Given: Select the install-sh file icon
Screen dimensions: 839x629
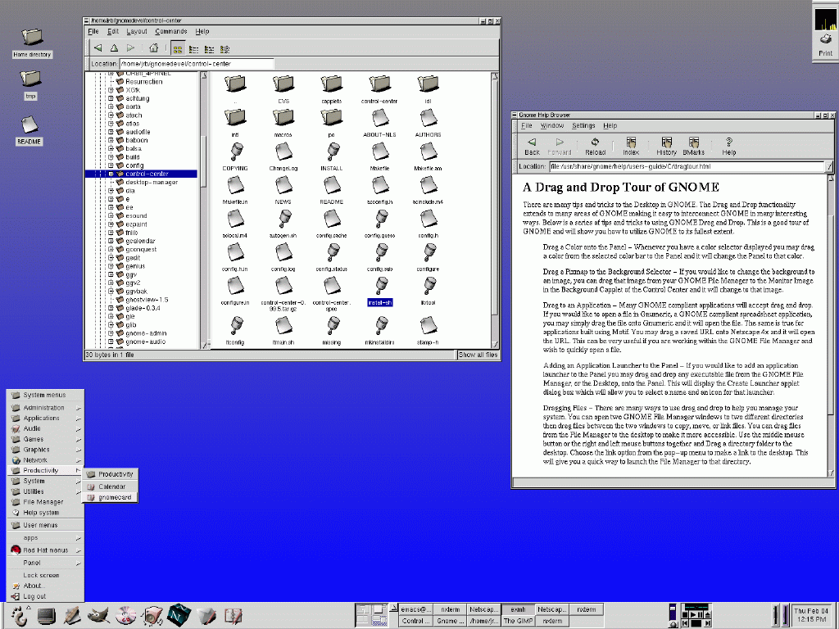Looking at the screenshot, I should click(x=379, y=287).
